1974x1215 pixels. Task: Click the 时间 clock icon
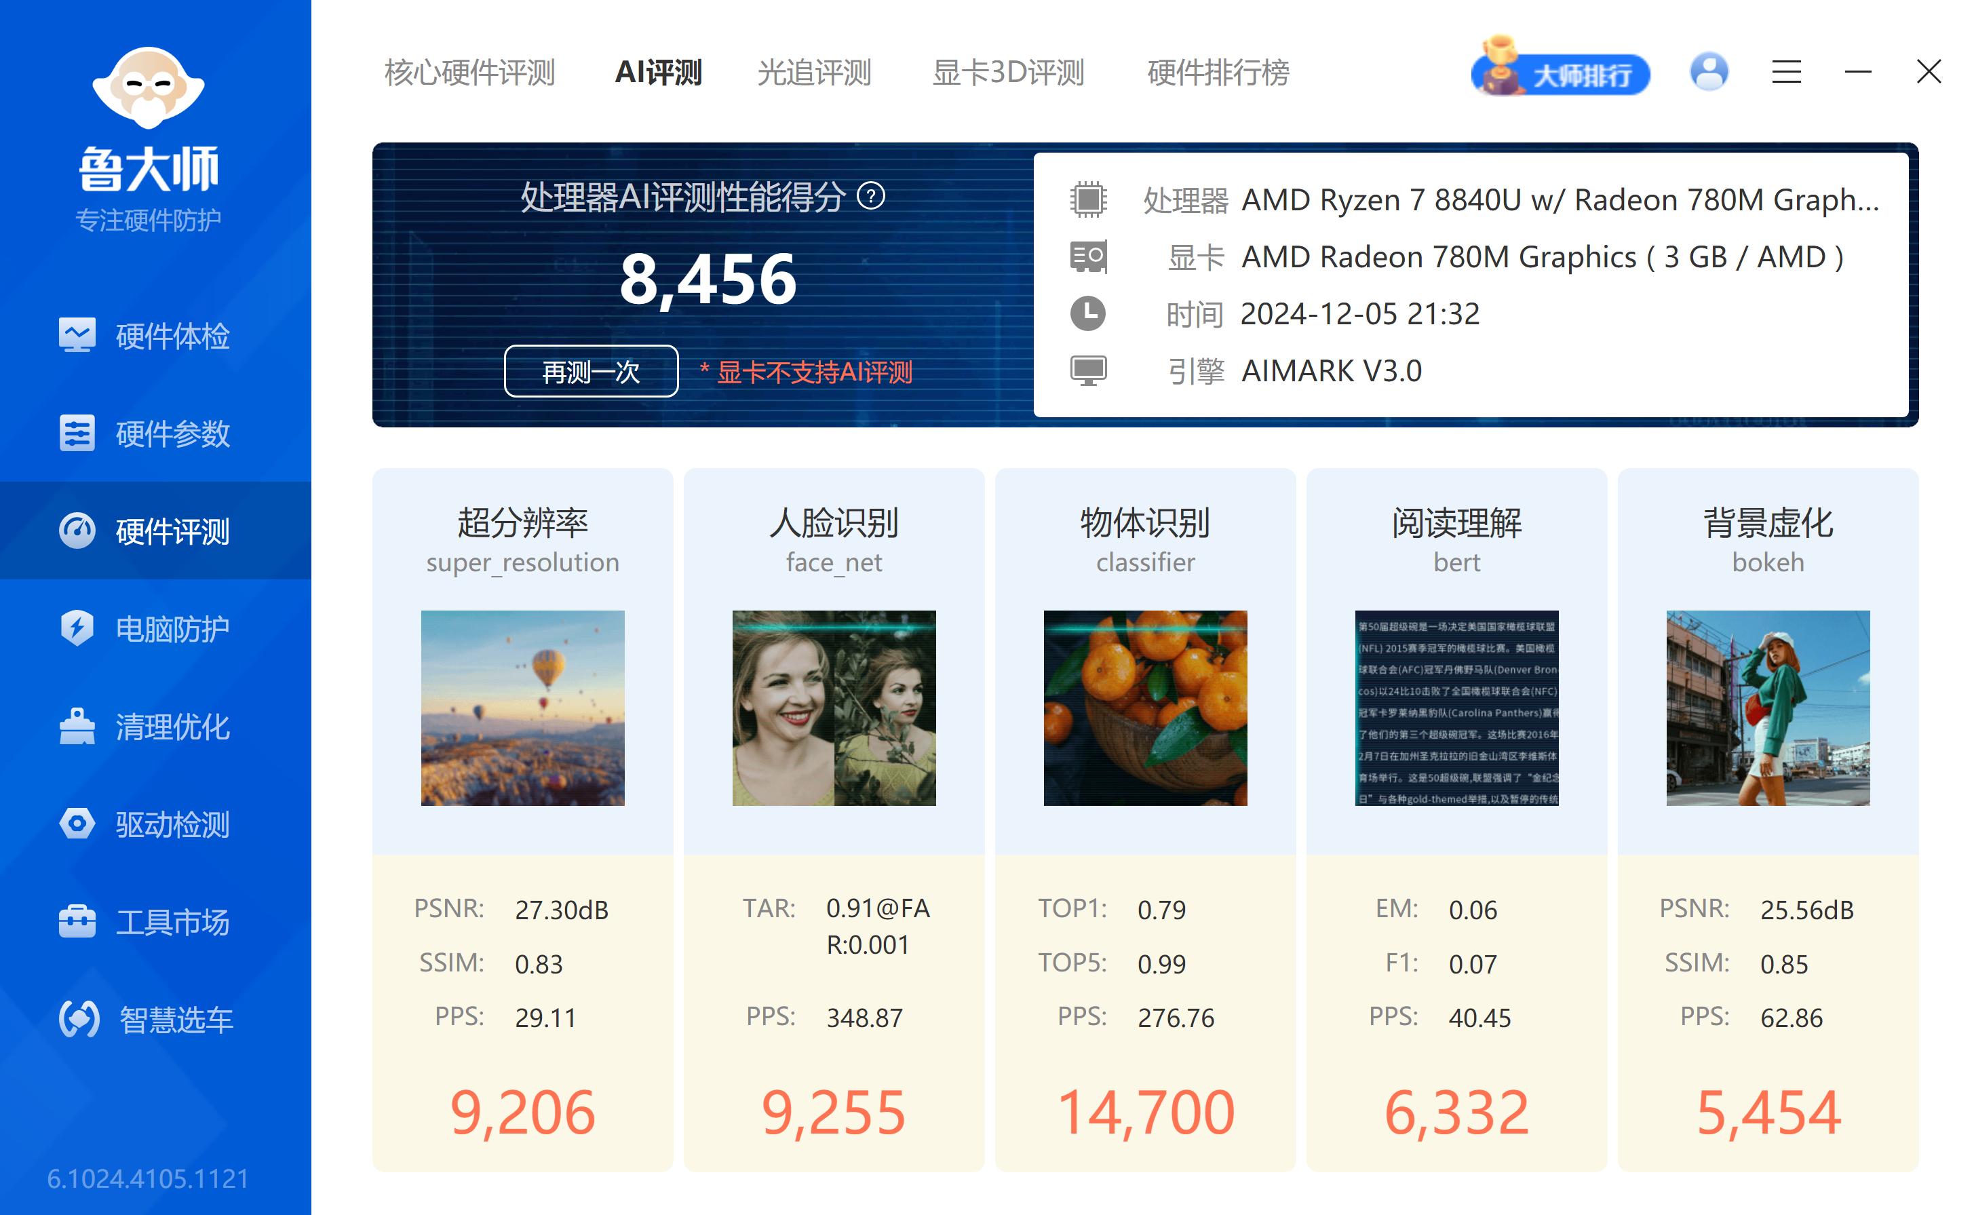pos(1088,313)
